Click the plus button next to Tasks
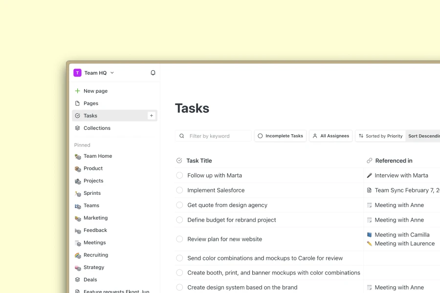The width and height of the screenshot is (440, 293). tap(152, 115)
